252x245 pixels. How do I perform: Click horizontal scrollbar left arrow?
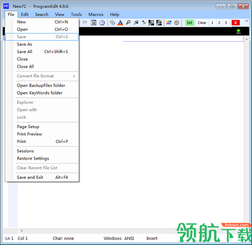point(21,231)
